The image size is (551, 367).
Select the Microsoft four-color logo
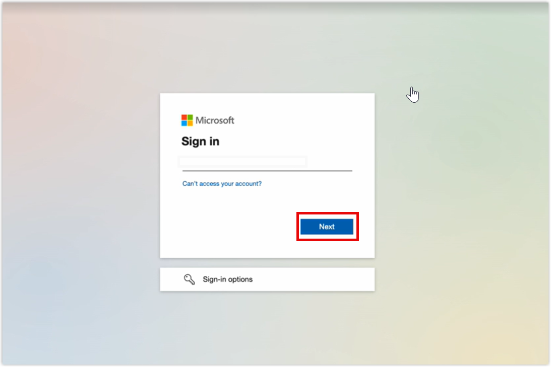187,120
